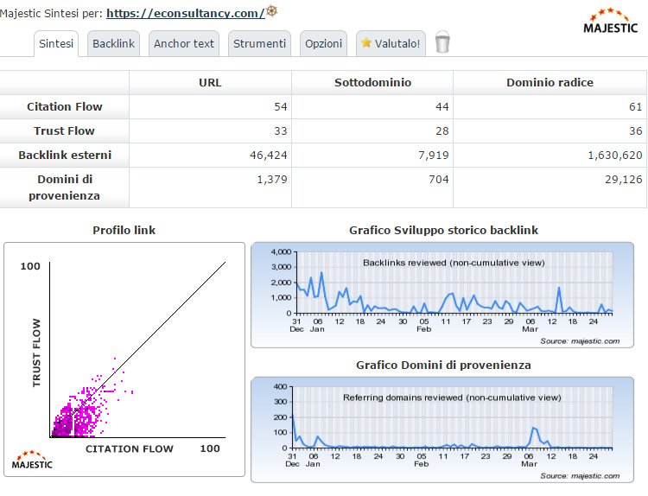The width and height of the screenshot is (648, 496).
Task: Click the referring domains value 29,126
Action: coord(624,180)
